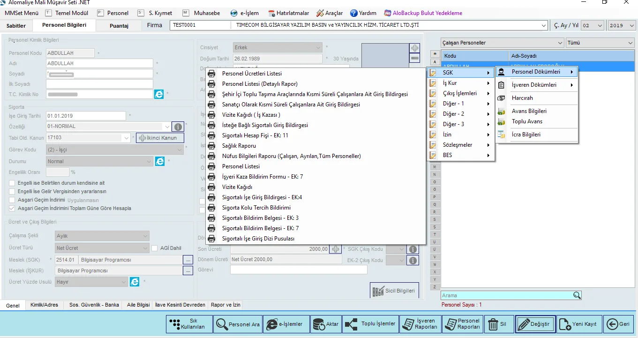Open the Firma selection combo box
The width and height of the screenshot is (638, 338).
[544, 25]
